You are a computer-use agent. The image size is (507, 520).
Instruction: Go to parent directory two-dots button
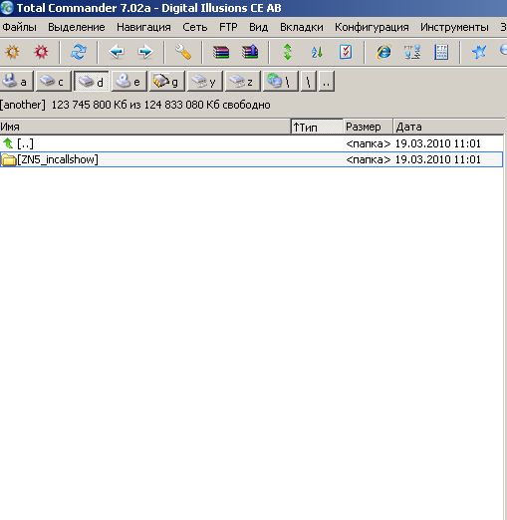[327, 81]
